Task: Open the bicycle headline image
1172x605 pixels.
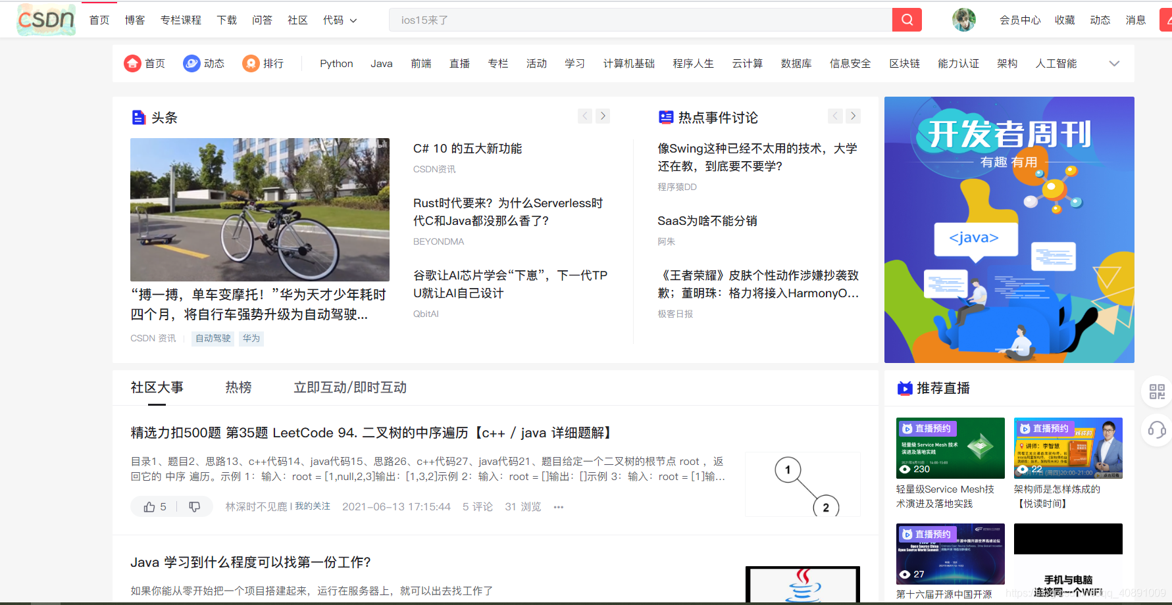Action: 260,210
